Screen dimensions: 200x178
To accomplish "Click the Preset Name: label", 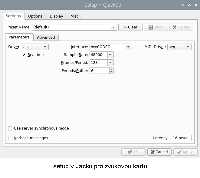I will pyautogui.click(x=18, y=27).
